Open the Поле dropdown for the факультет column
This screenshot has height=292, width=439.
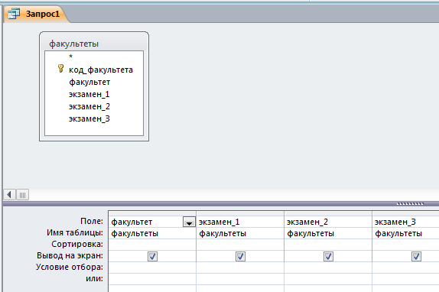point(189,222)
